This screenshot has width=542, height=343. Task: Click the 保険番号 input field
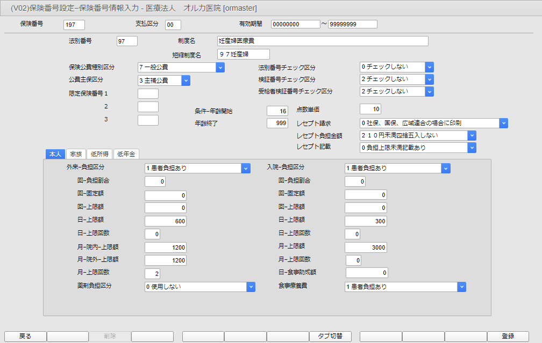pos(74,25)
